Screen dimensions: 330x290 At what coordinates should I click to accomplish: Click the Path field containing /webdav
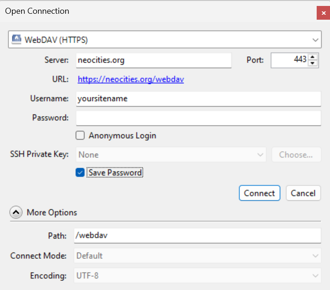(x=198, y=235)
